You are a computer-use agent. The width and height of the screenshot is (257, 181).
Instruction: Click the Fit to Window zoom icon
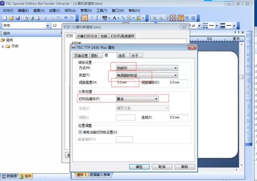pos(173,18)
